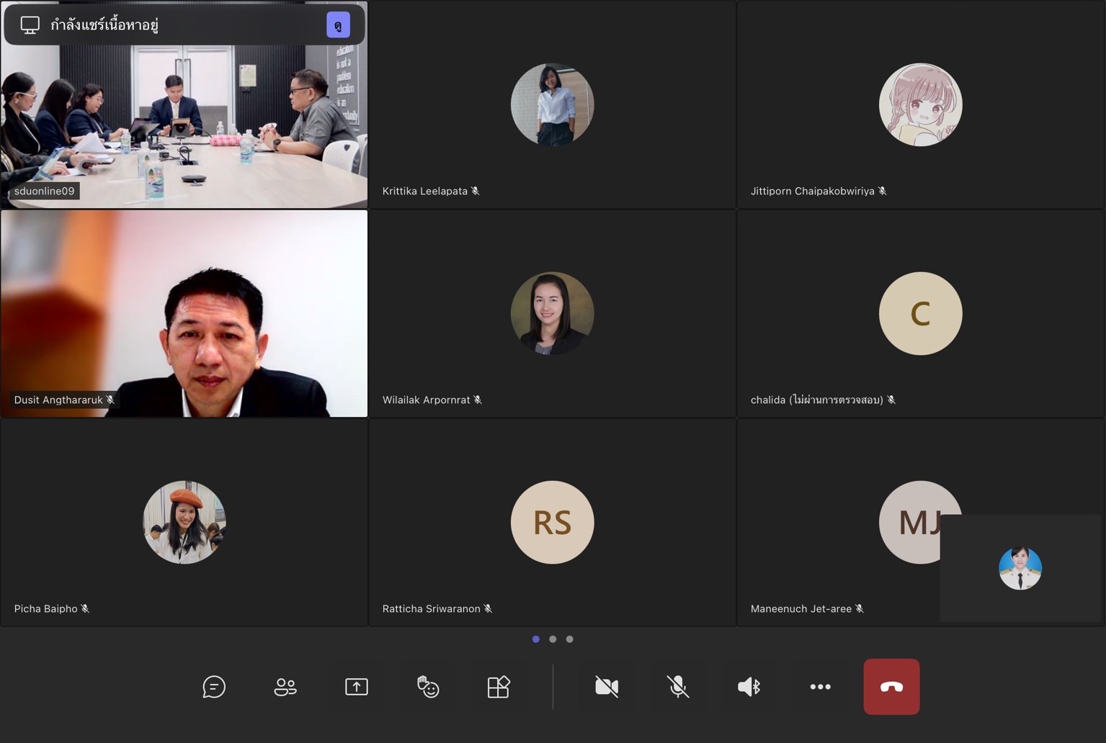Viewport: 1106px width, 743px height.
Task: Open the meeting chat icon
Action: click(214, 687)
